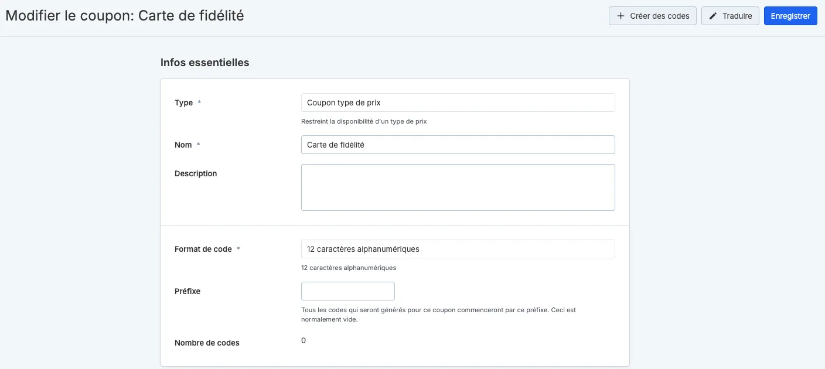825x369 pixels.
Task: Click the Nombre de codes label
Action: pyautogui.click(x=207, y=343)
